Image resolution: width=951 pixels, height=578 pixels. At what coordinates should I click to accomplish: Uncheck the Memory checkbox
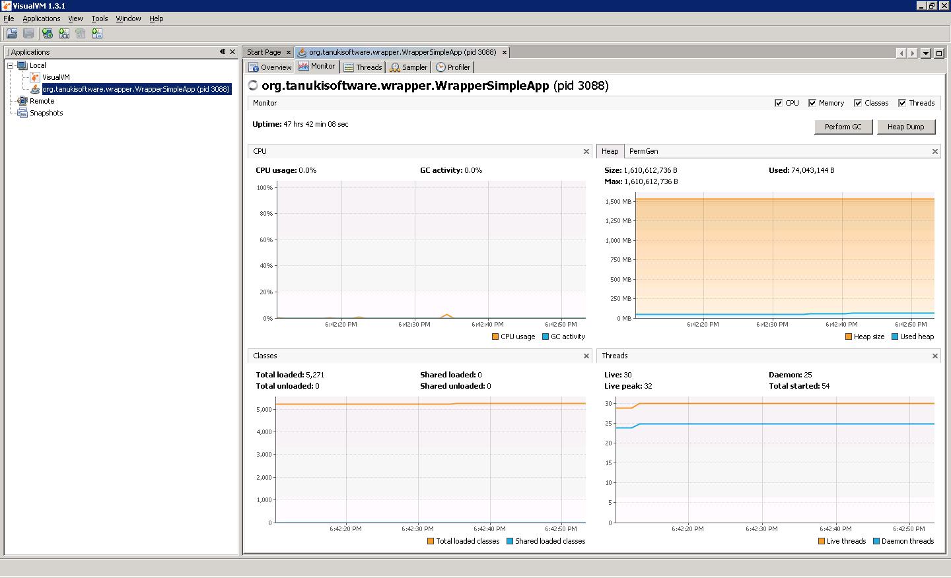[x=812, y=103]
